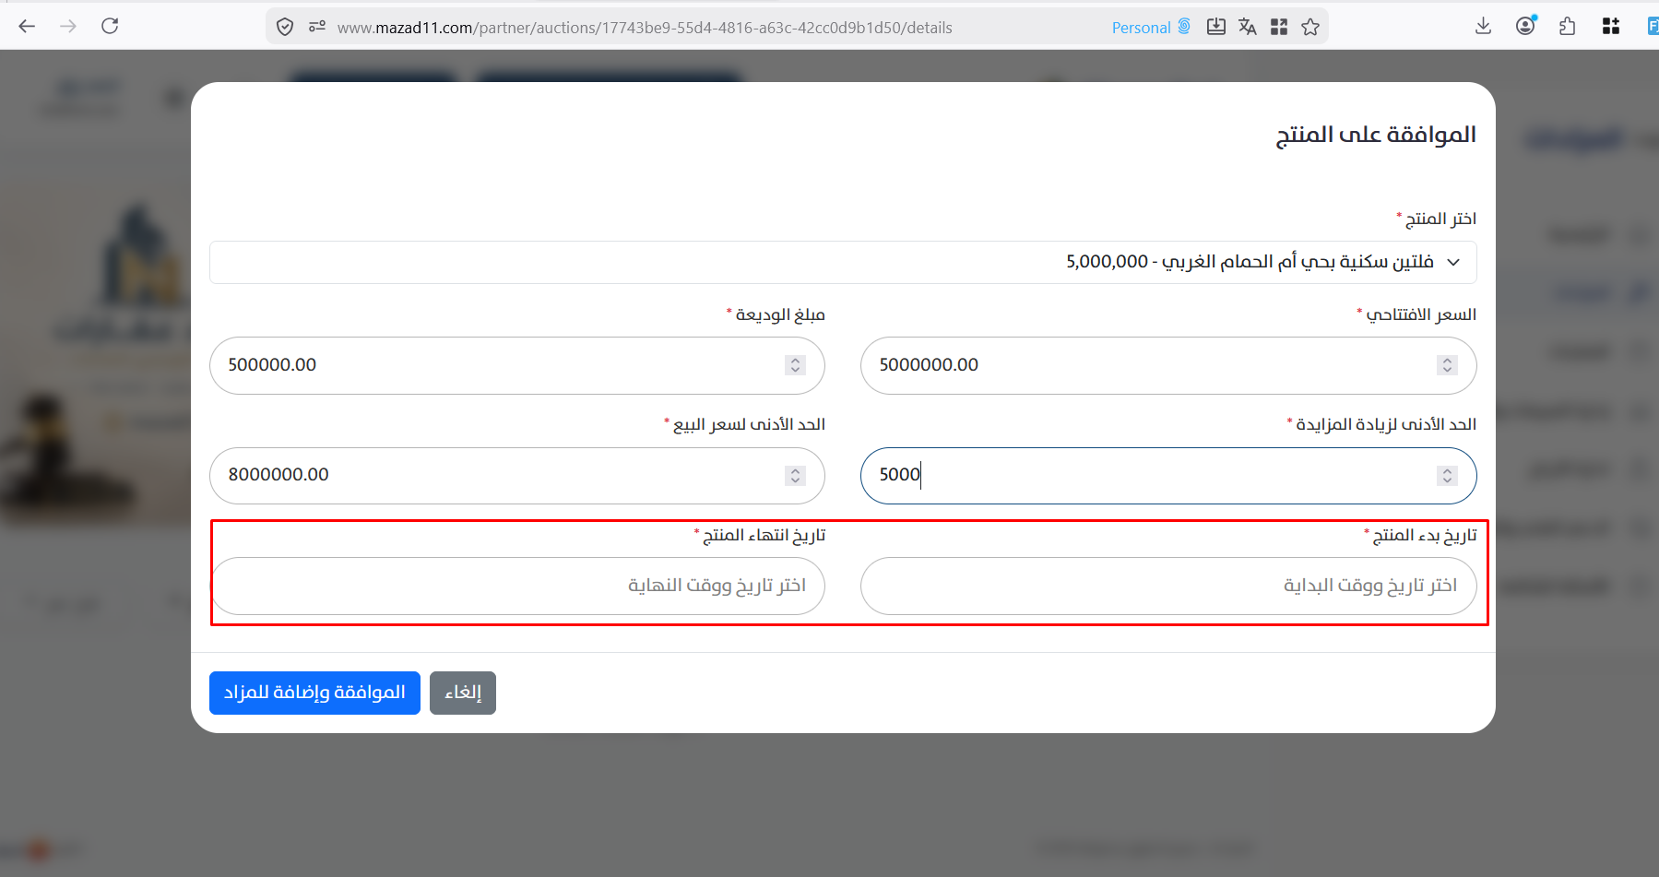The height and width of the screenshot is (877, 1659).
Task: Click the mazad11.com URL address field
Action: coord(645,28)
